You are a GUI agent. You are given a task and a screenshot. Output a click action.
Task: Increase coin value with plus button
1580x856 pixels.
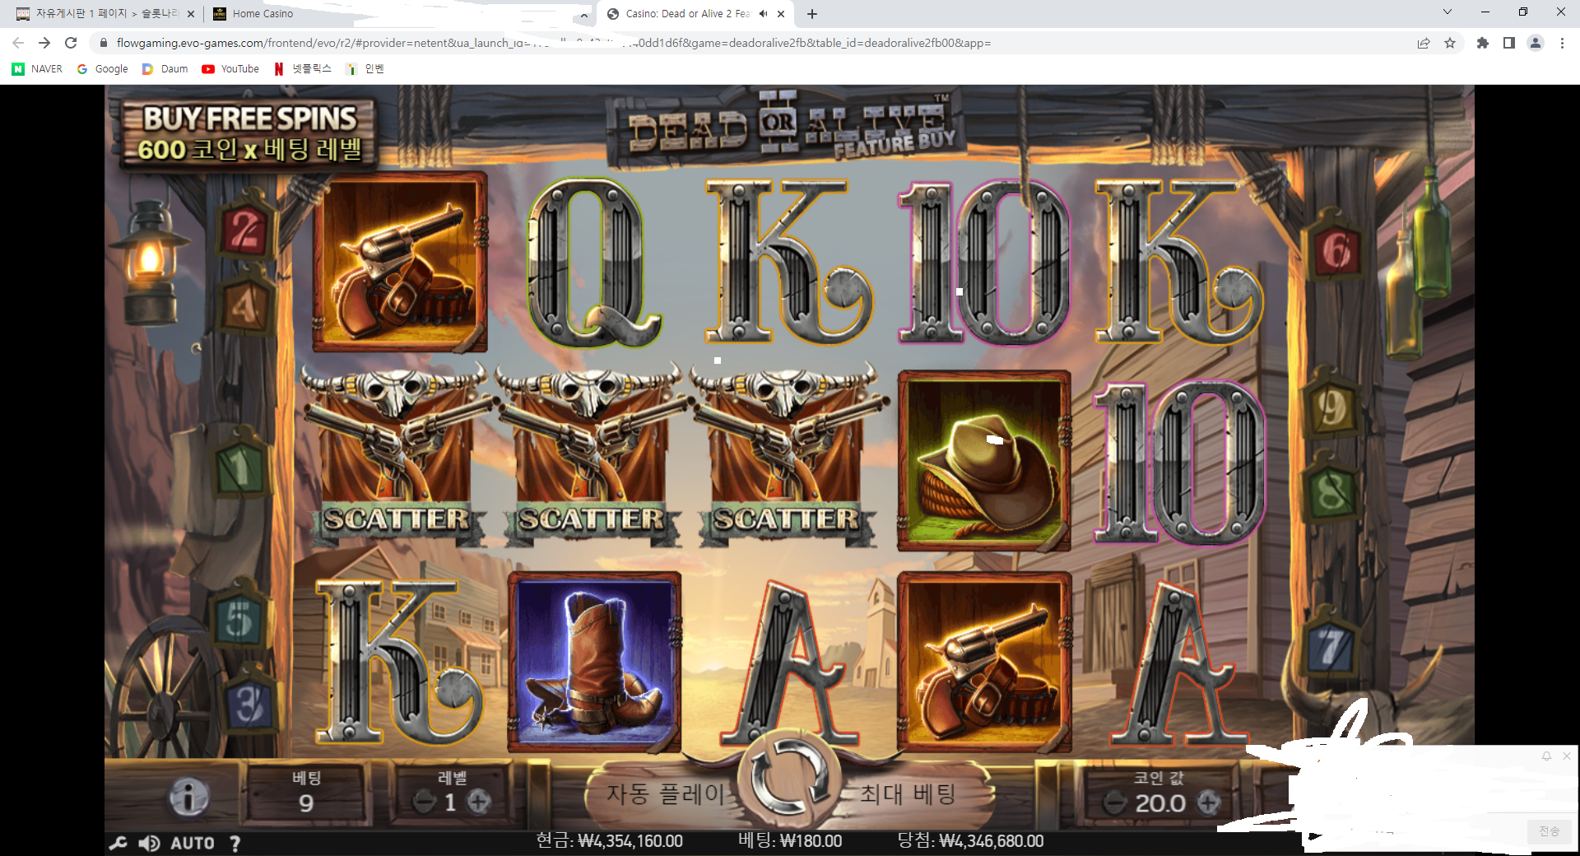(x=1209, y=802)
